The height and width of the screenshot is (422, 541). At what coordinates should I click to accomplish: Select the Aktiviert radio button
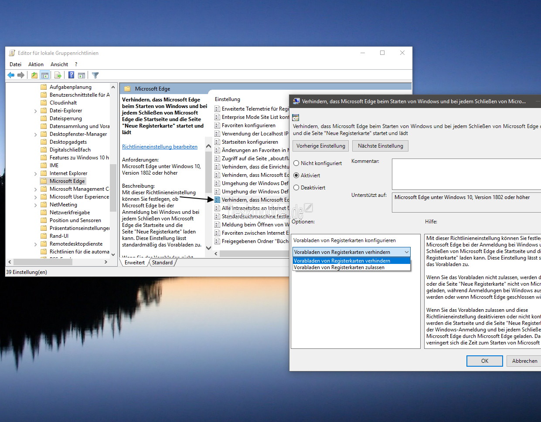point(296,176)
